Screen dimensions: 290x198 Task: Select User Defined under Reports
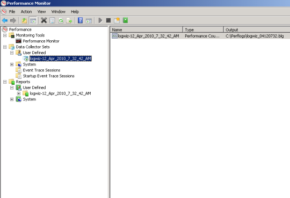pyautogui.click(x=34, y=87)
